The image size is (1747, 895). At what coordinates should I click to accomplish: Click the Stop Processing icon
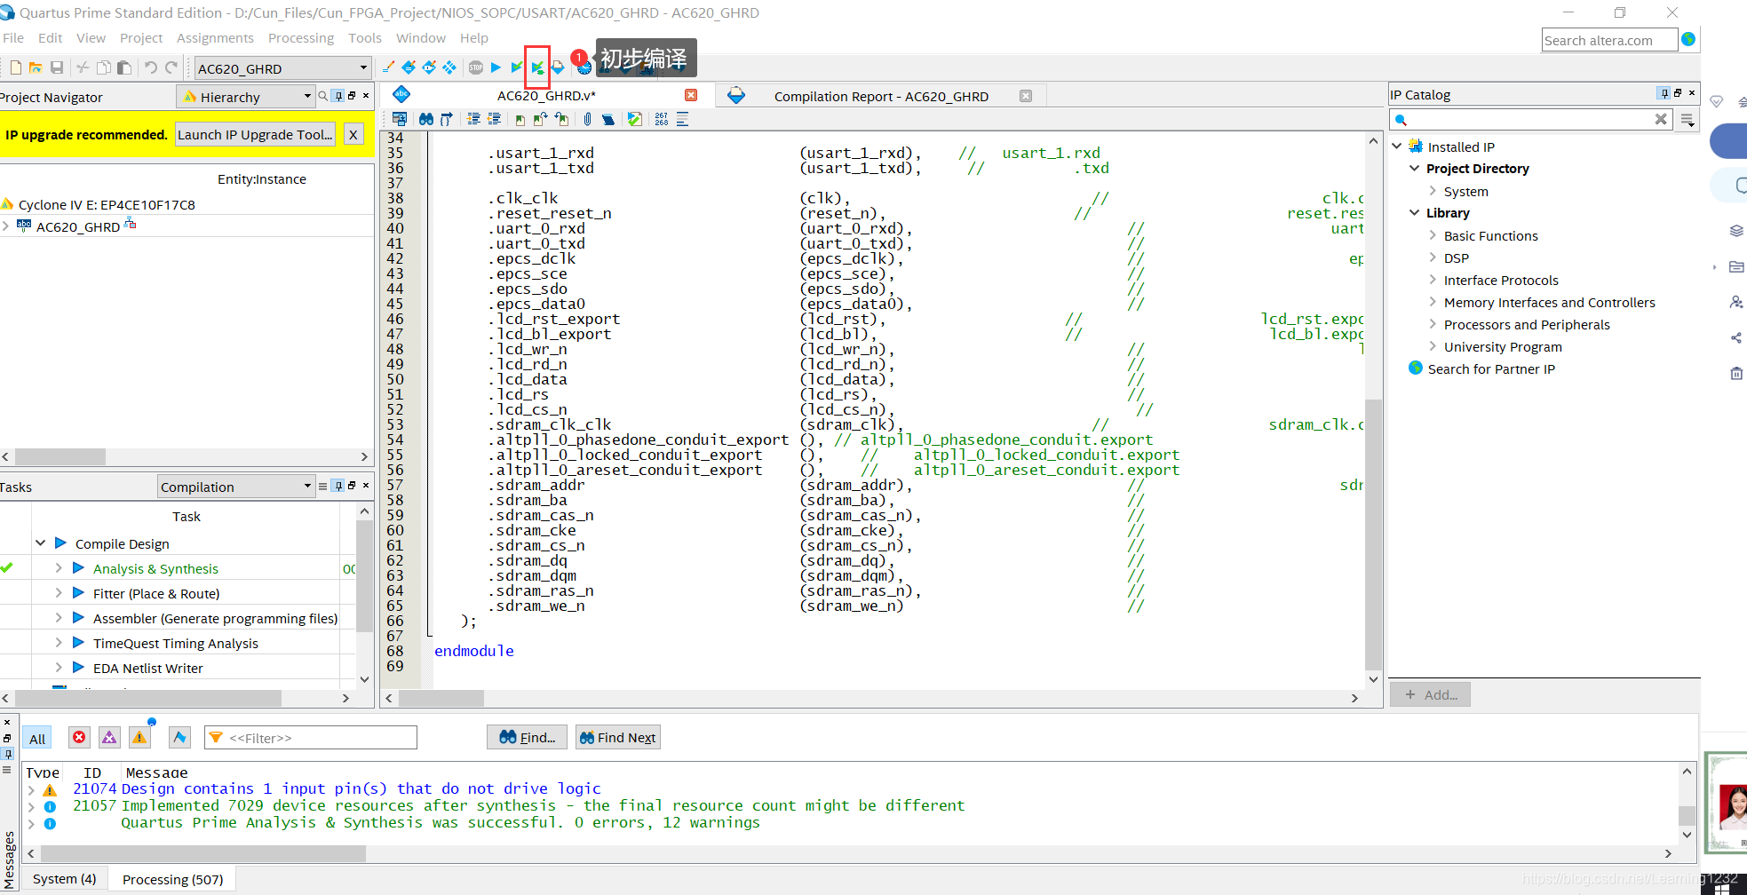pyautogui.click(x=476, y=67)
